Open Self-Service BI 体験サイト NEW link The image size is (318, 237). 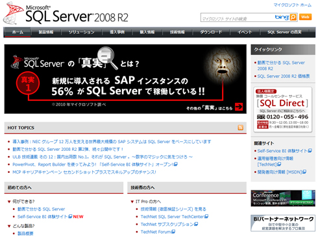pyautogui.click(x=43, y=216)
